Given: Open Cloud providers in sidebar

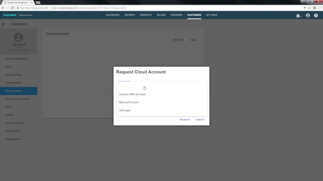Looking at the screenshot, I should [x=19, y=83].
